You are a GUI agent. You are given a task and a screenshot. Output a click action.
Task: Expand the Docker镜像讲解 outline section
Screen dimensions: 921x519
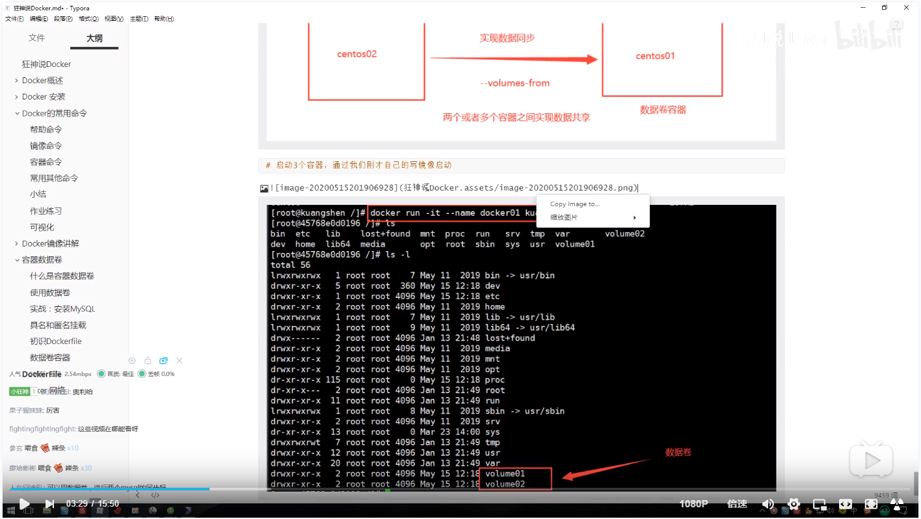[x=16, y=243]
